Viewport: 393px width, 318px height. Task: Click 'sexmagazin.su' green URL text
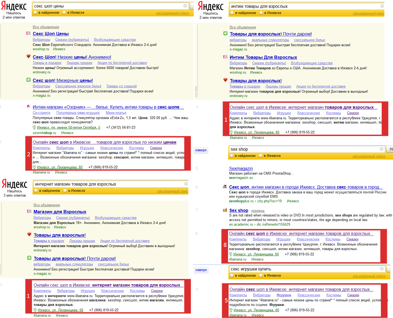241,178
